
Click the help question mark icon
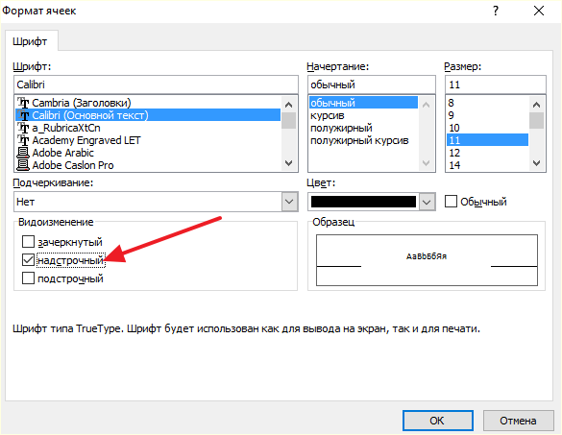coord(496,12)
